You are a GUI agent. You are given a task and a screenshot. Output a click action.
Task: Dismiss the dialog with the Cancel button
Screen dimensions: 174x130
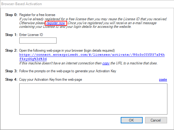click(x=156, y=120)
